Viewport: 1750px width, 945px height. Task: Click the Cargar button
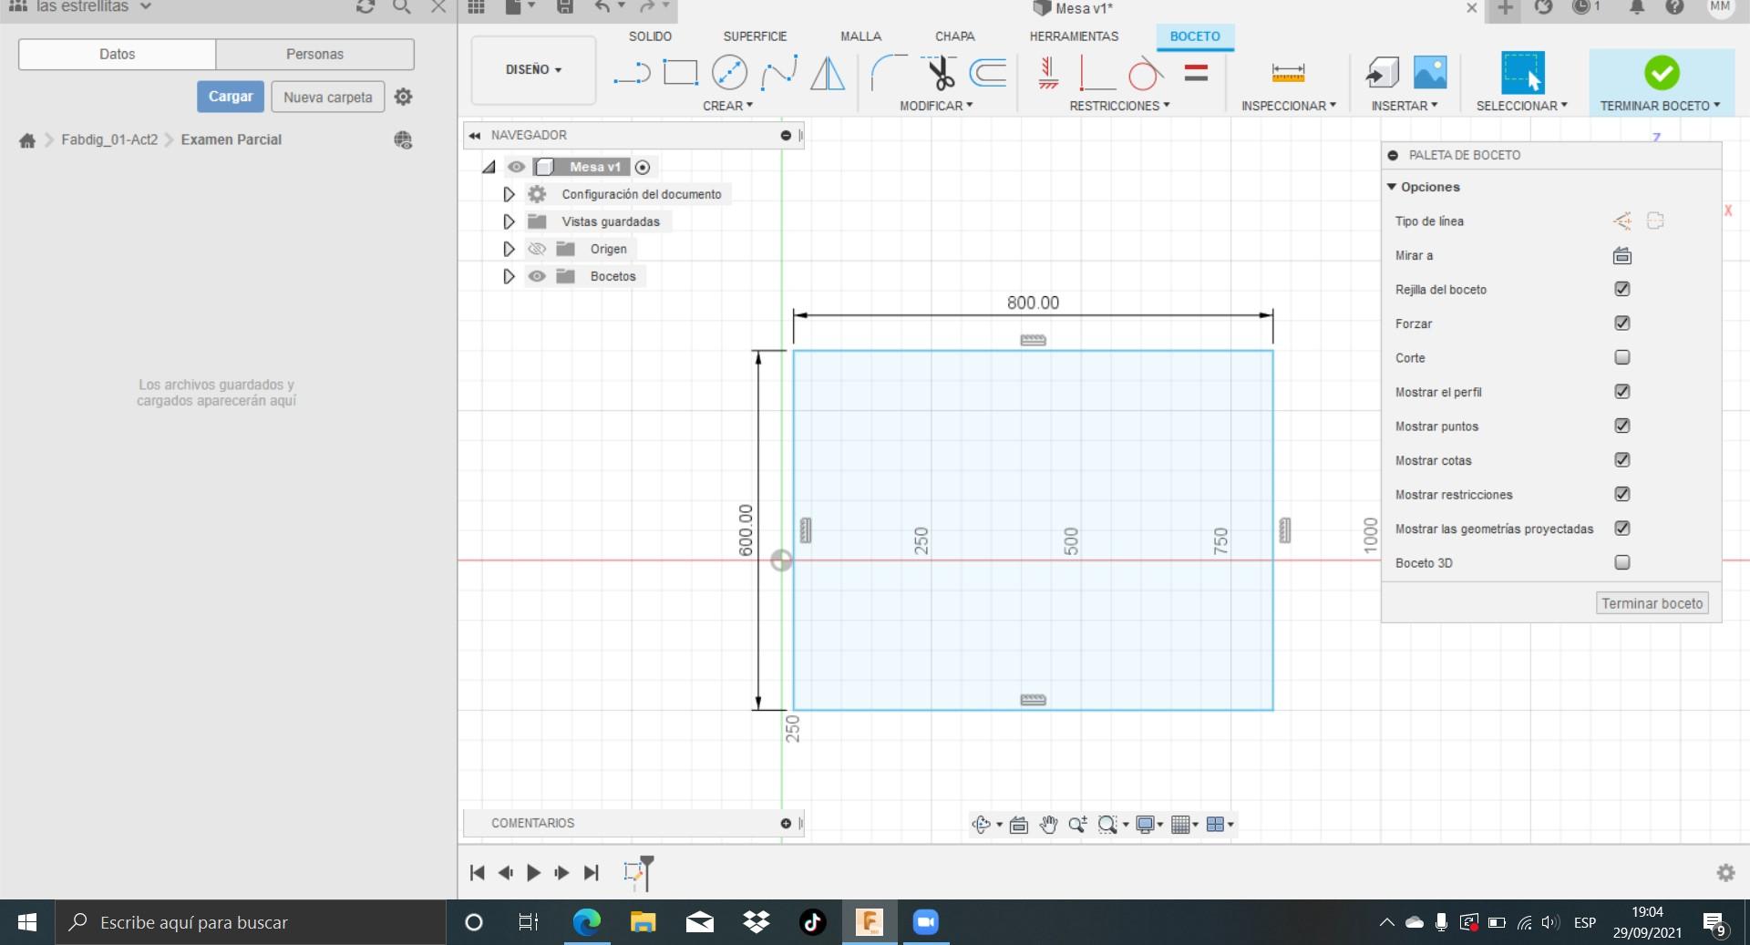click(x=231, y=97)
